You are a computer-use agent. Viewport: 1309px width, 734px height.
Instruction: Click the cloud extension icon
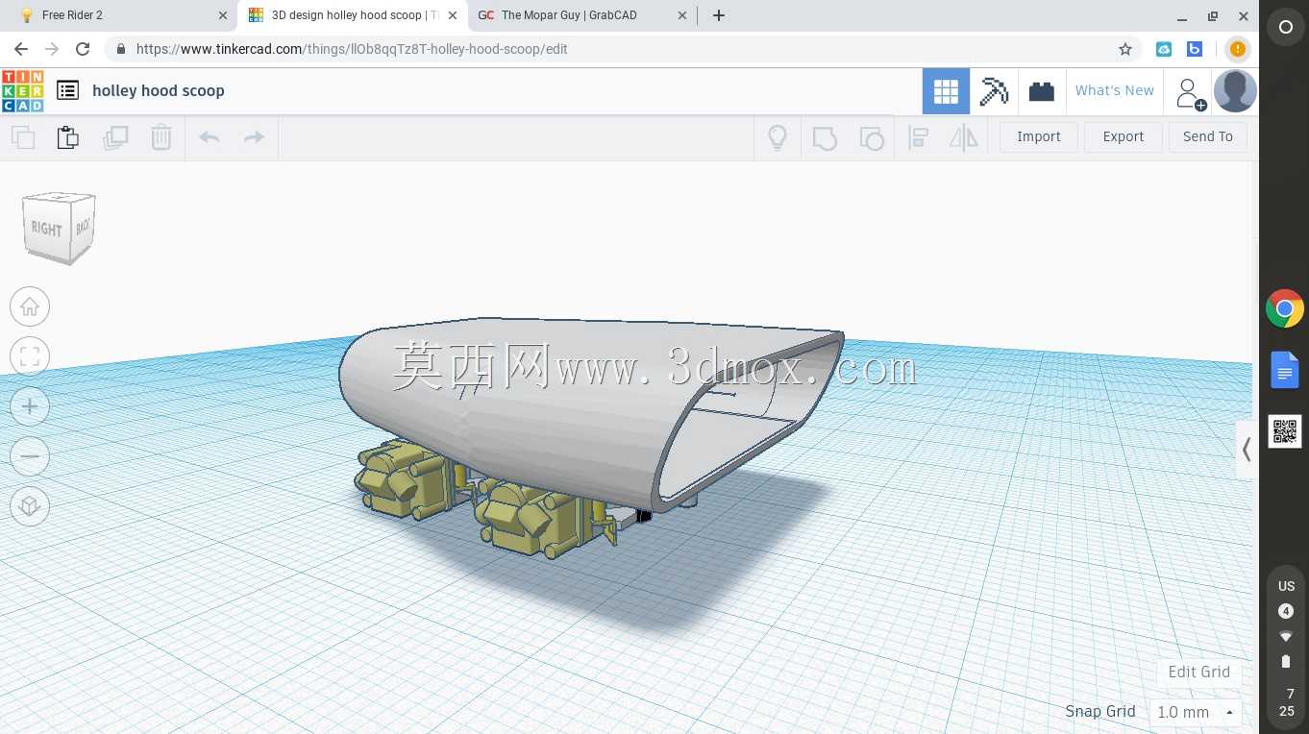(1164, 49)
